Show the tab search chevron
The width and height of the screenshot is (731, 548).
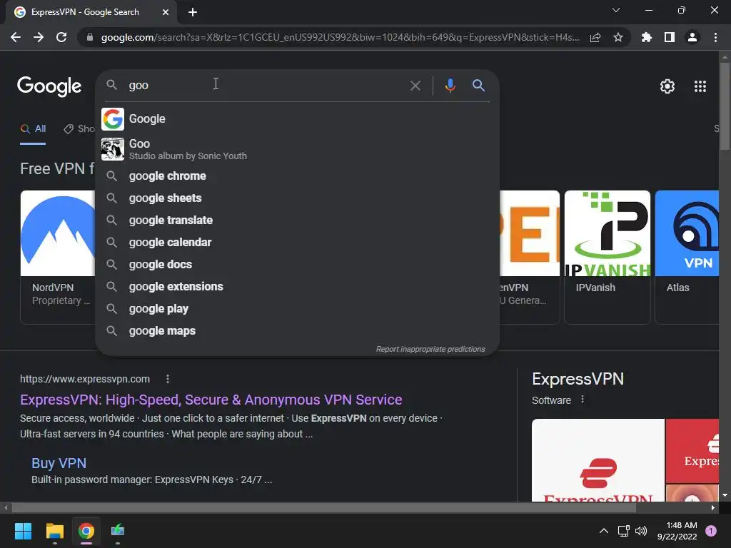point(616,10)
